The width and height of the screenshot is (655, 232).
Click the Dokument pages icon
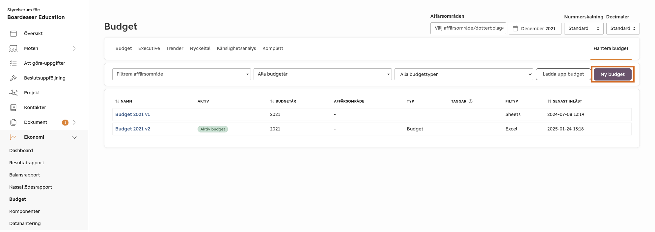[13, 122]
